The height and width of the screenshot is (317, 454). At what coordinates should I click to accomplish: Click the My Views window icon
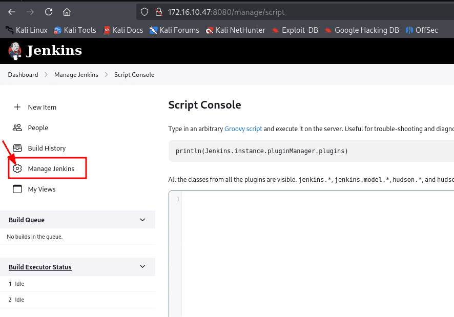(17, 189)
